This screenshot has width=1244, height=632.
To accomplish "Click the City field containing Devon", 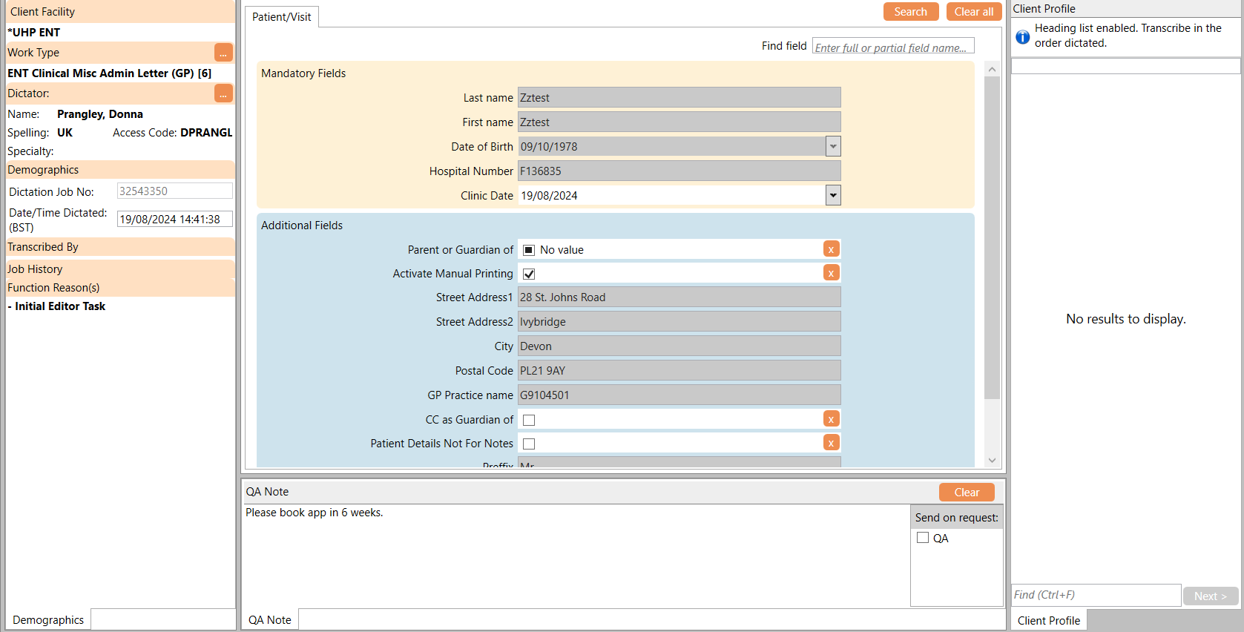I will click(679, 346).
